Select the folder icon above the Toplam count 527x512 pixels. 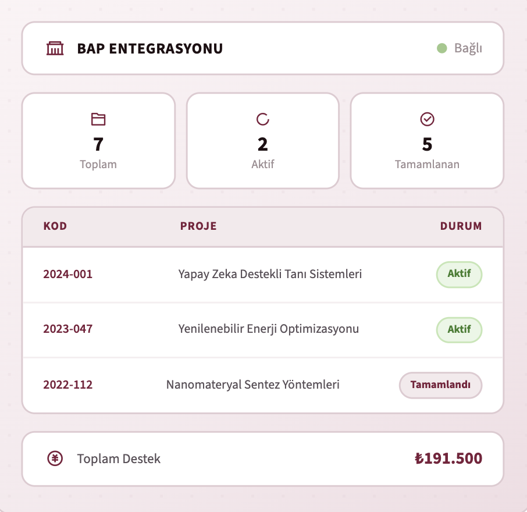tap(98, 119)
